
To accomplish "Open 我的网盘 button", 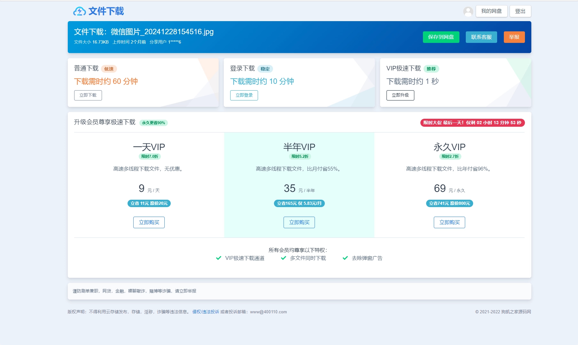I will (491, 11).
